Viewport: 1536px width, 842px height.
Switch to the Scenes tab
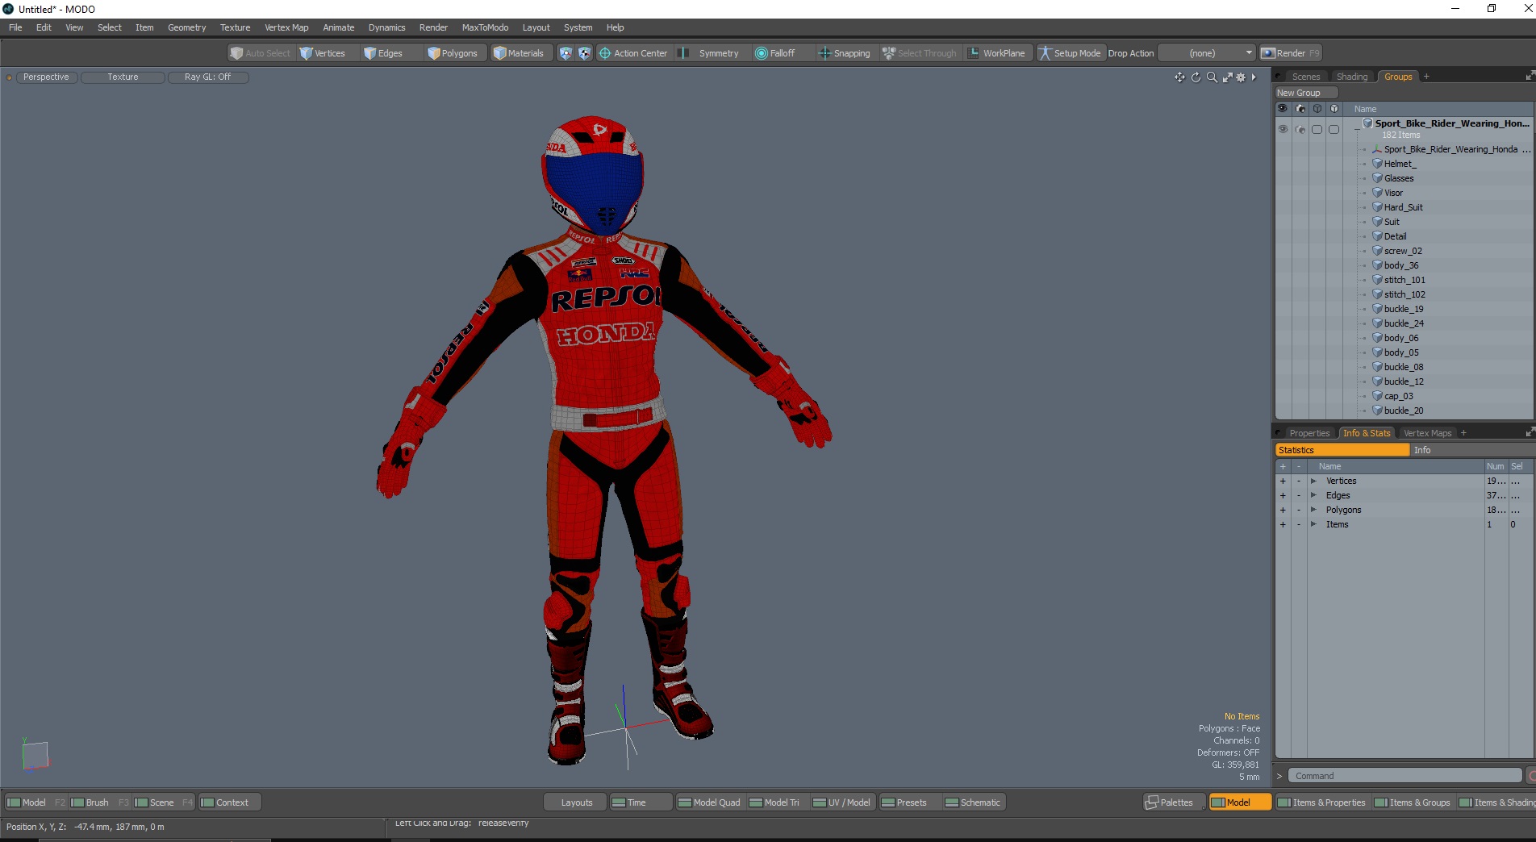(1305, 77)
